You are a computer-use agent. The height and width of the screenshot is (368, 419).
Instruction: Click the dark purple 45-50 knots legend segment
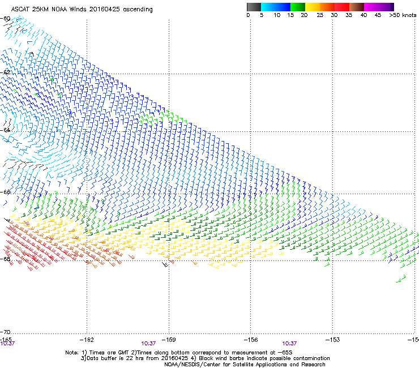[386, 7]
